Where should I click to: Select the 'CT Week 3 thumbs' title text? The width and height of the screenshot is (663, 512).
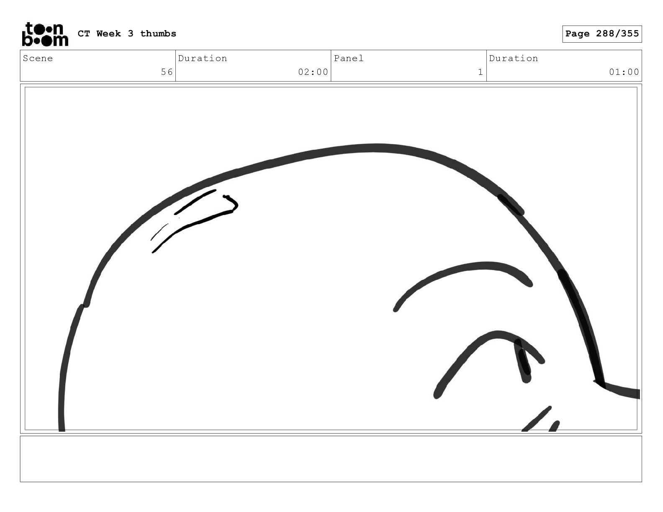(x=127, y=34)
